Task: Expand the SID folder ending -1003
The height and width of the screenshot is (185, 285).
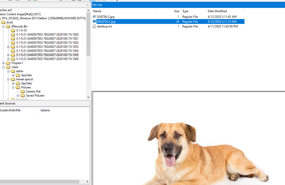Action: (8, 47)
